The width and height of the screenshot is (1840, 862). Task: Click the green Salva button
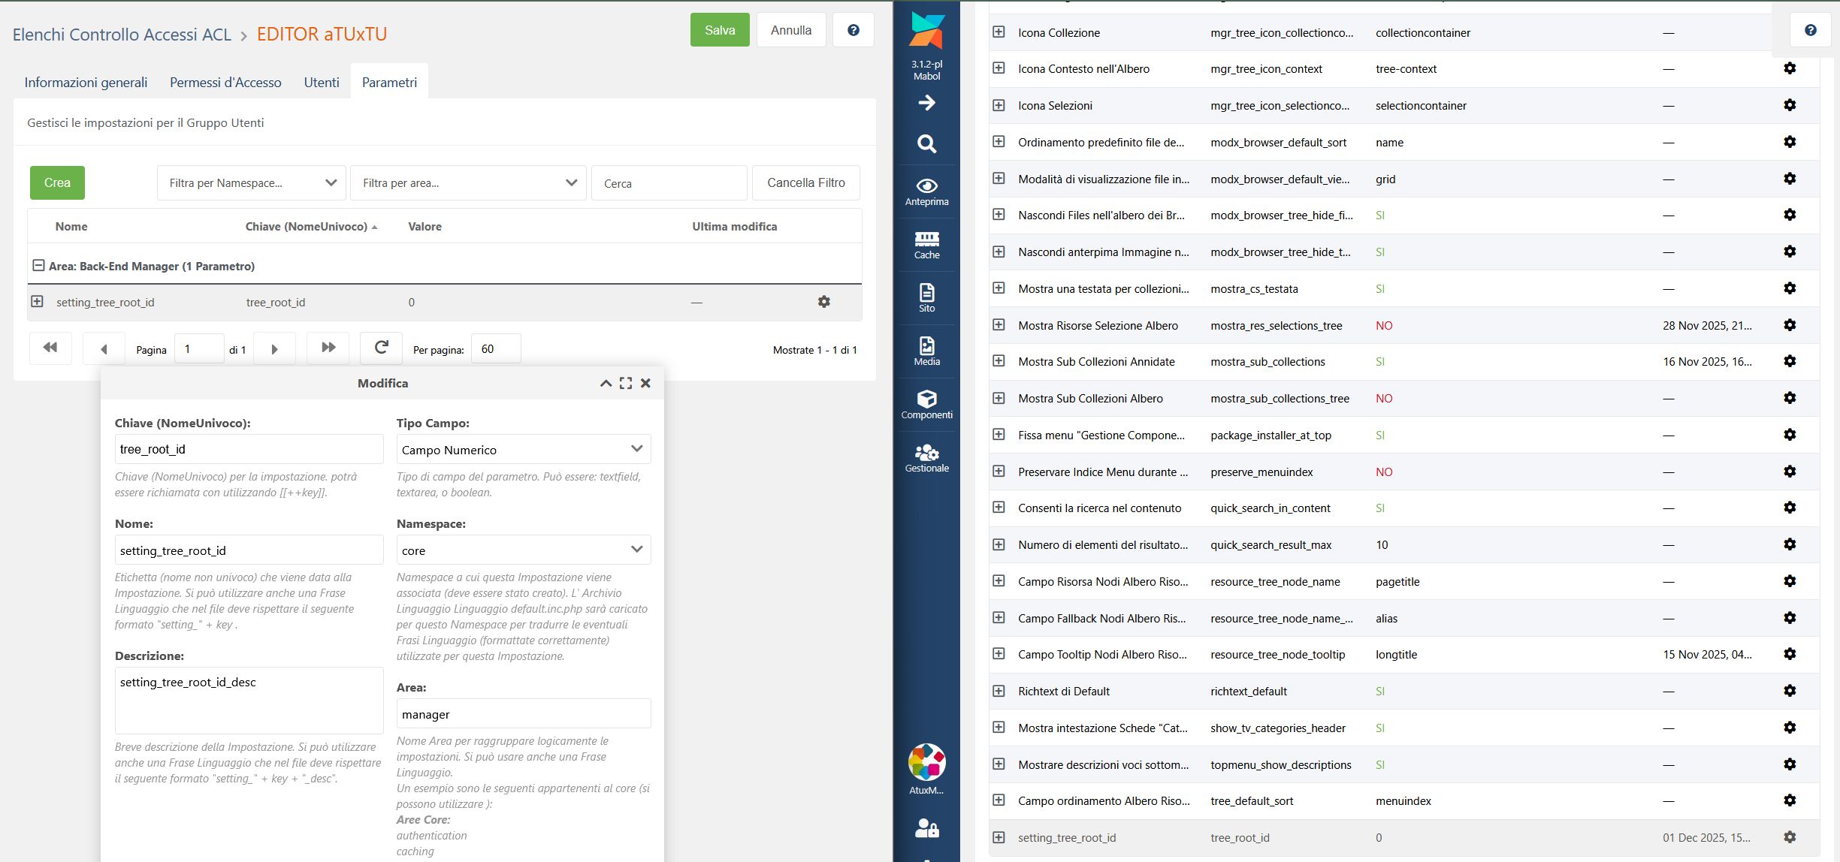coord(719,30)
